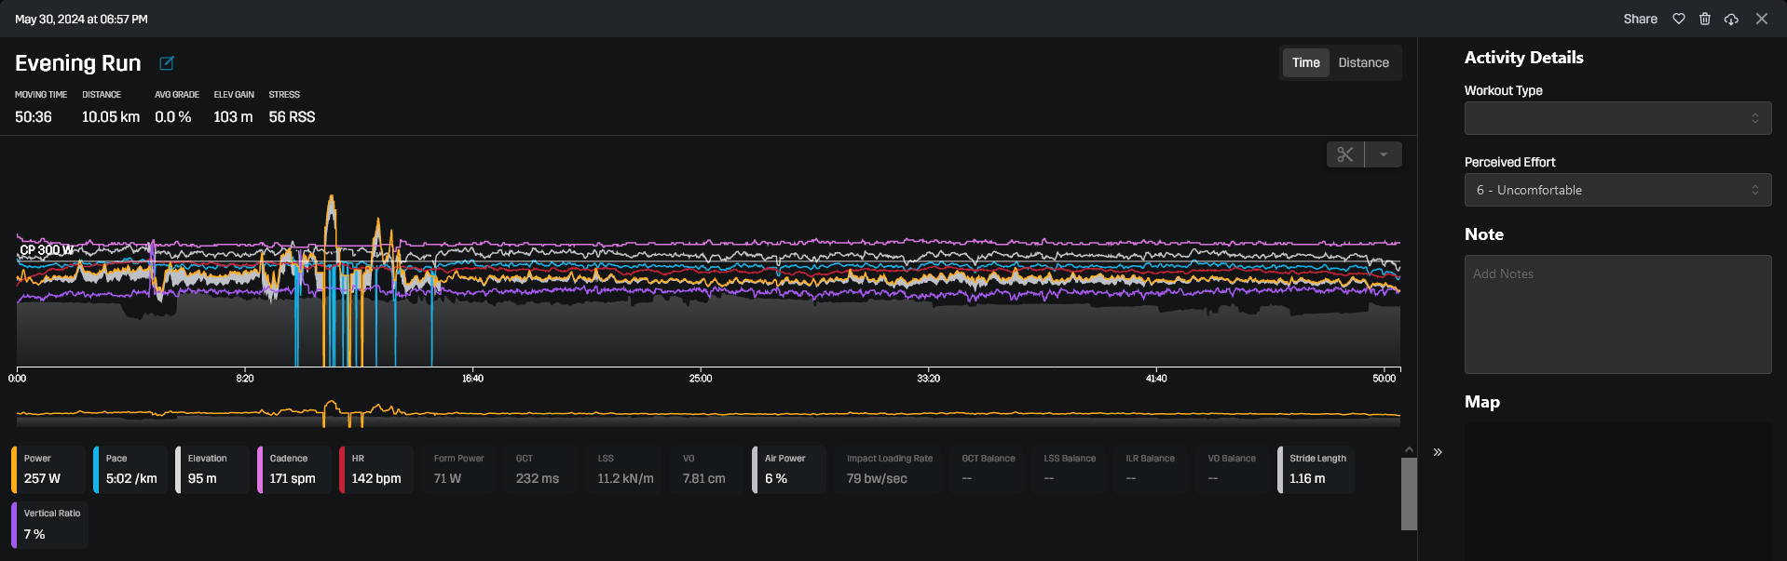Screen dimensions: 1787x561
Task: Expand the arrow beside the scissors tool
Action: click(1384, 154)
